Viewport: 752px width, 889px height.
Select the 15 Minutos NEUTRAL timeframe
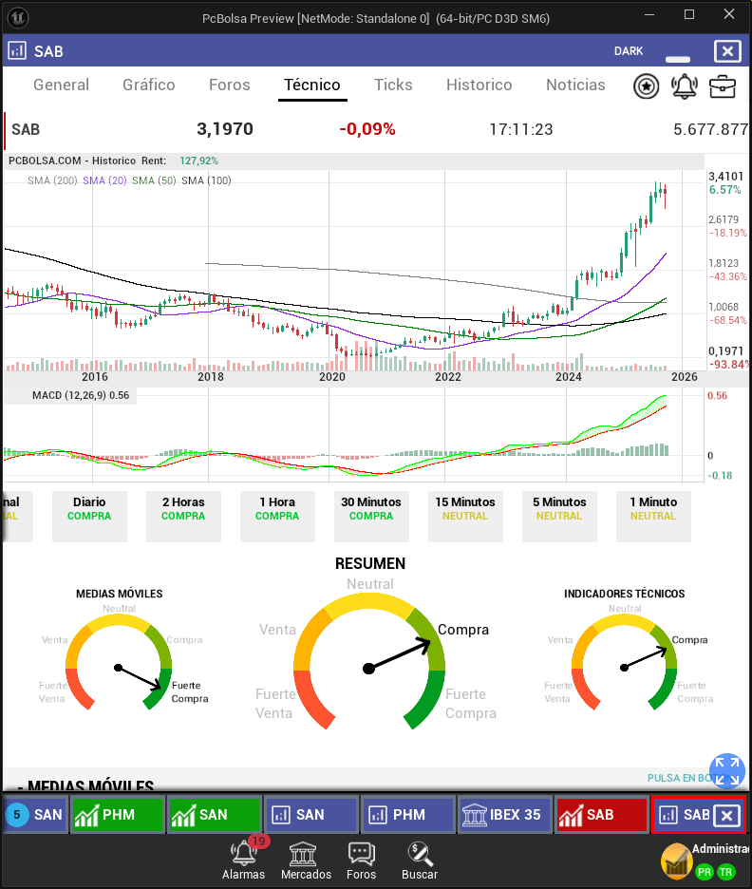464,516
